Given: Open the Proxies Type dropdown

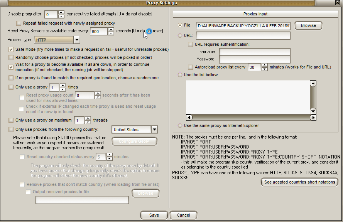Looking at the screenshot, I should tap(77, 40).
